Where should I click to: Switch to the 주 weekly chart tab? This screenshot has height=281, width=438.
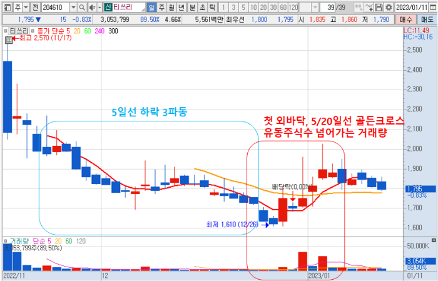pos(161,8)
